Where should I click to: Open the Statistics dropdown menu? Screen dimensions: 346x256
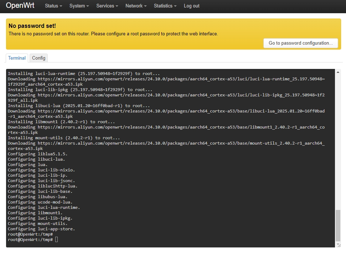[165, 6]
